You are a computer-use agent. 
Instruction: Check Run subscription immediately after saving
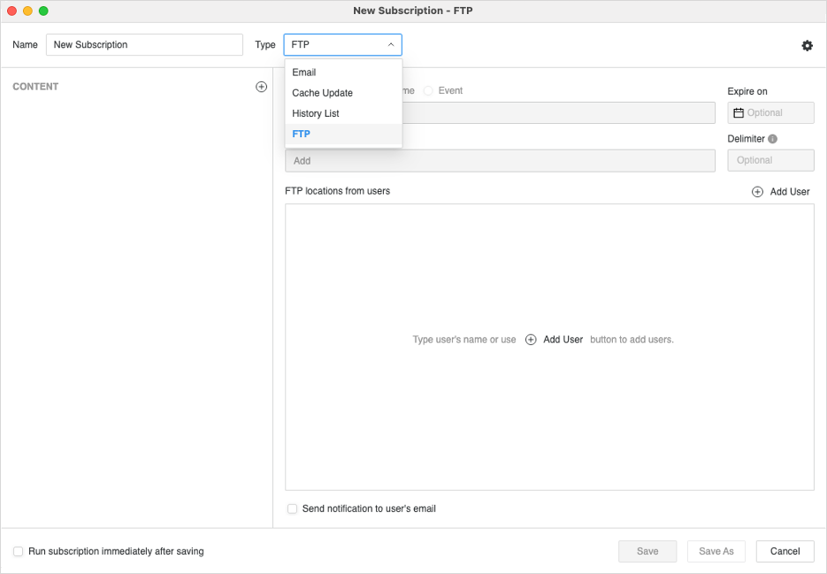coord(19,551)
